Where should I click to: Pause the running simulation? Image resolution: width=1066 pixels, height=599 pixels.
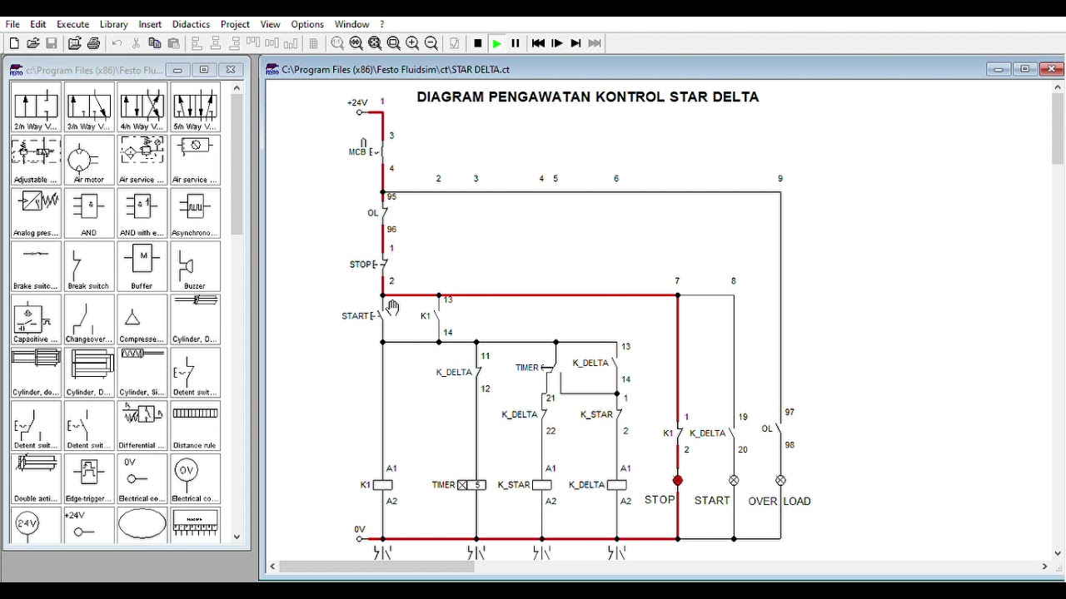pos(516,43)
